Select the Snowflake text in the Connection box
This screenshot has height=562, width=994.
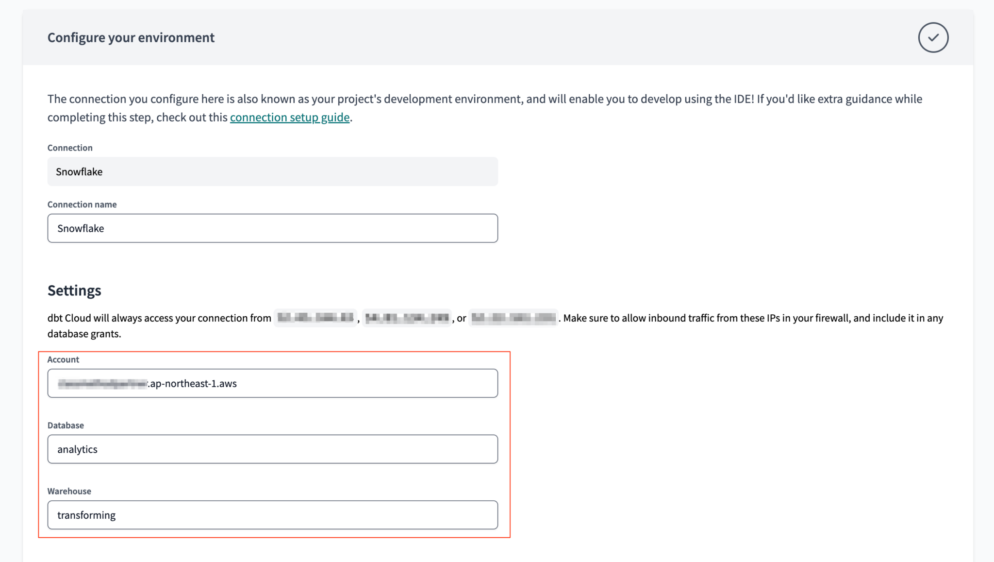pos(79,171)
